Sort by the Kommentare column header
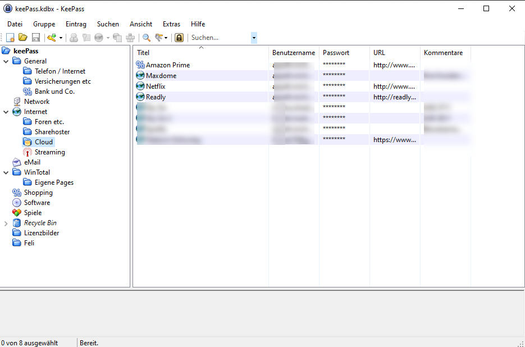Screen dimensions: 525x347 click(x=446, y=53)
